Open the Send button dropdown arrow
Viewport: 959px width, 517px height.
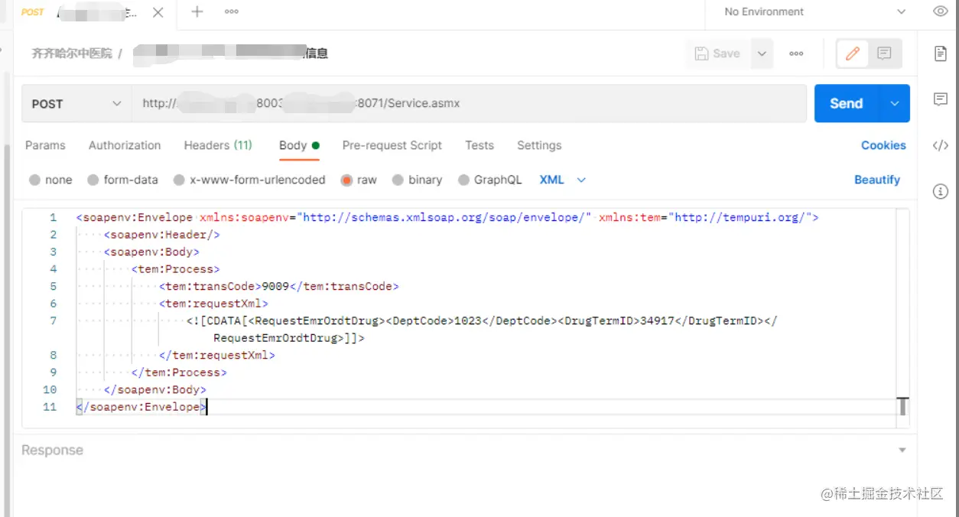(895, 103)
